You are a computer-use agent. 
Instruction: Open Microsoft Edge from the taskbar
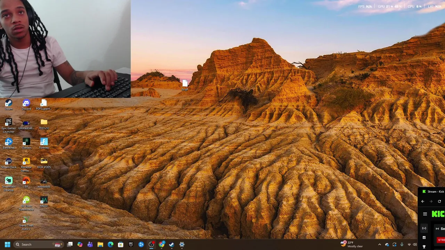tap(111, 244)
